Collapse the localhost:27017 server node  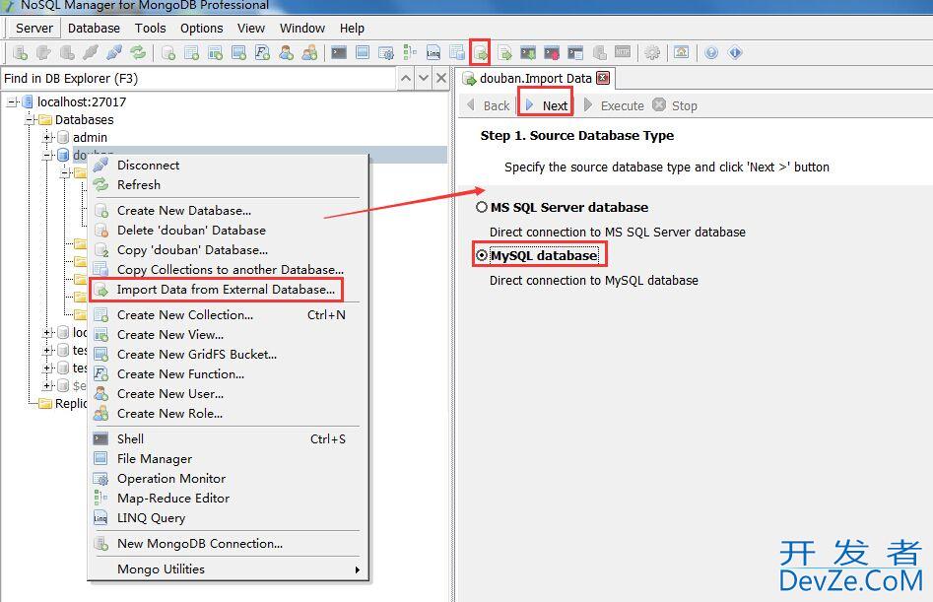tap(12, 102)
